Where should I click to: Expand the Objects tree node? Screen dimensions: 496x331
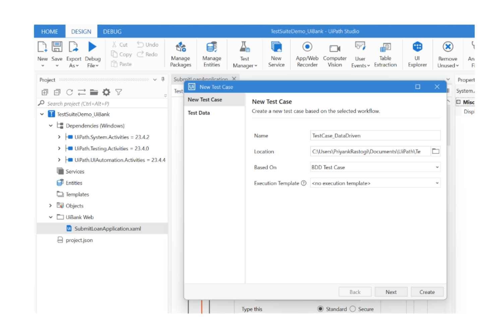[50, 206]
